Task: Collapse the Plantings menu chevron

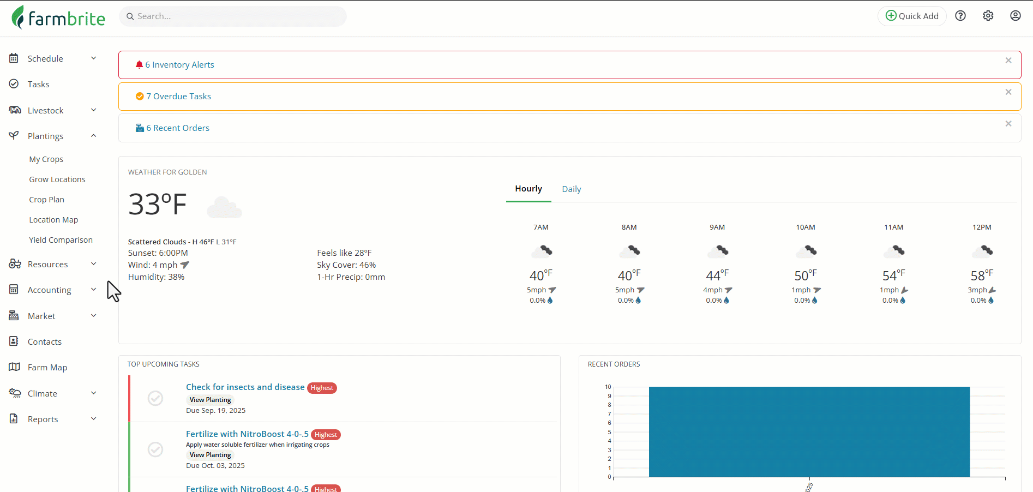Action: click(x=94, y=136)
